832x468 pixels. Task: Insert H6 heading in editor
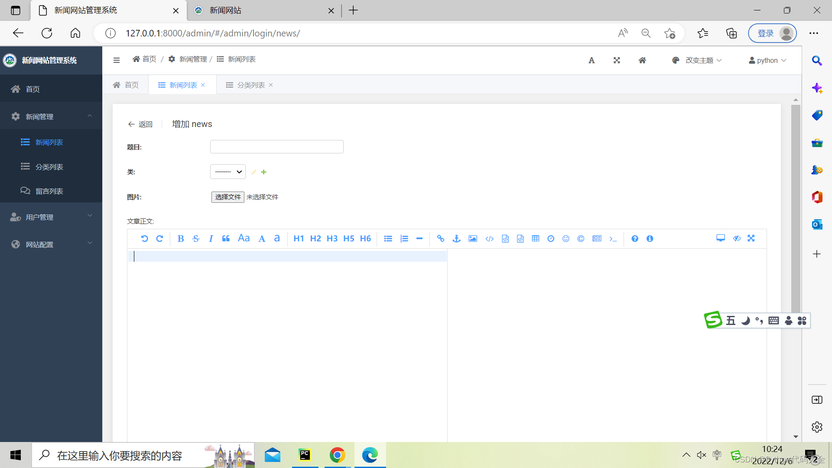(365, 239)
